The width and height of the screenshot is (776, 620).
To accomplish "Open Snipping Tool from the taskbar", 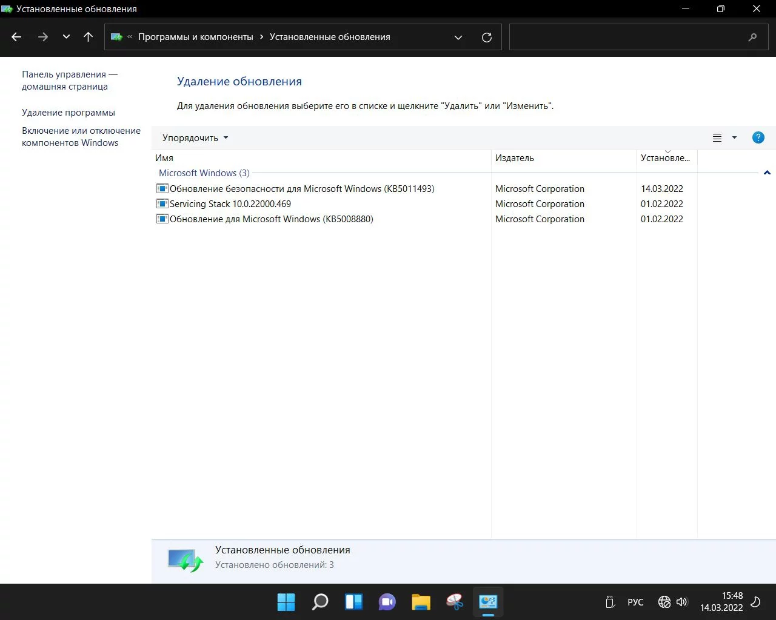I will (x=455, y=602).
